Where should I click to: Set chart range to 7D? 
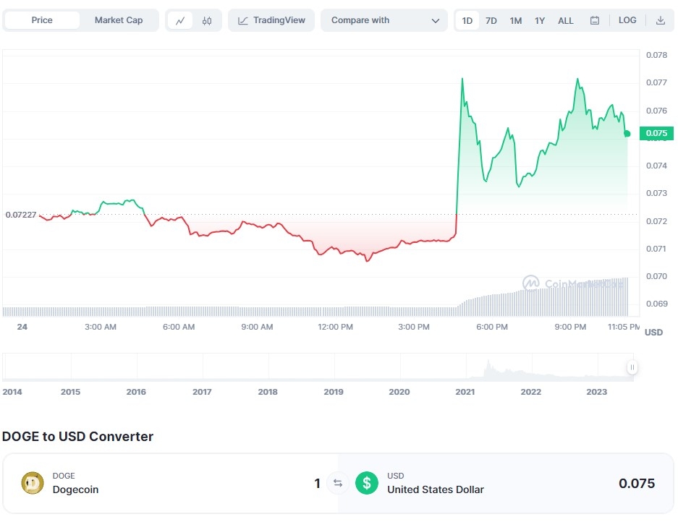(491, 20)
